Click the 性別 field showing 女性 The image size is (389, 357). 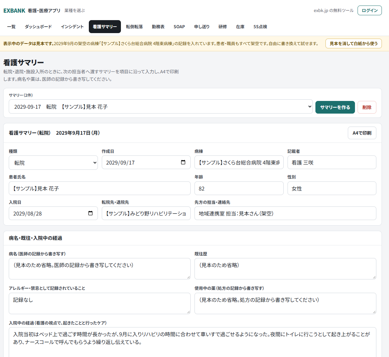pyautogui.click(x=332, y=188)
